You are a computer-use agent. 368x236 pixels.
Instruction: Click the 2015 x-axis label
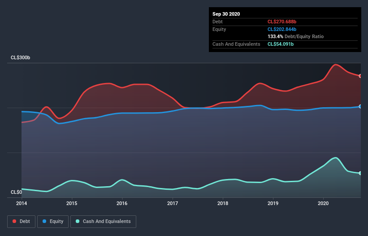pyautogui.click(x=72, y=203)
